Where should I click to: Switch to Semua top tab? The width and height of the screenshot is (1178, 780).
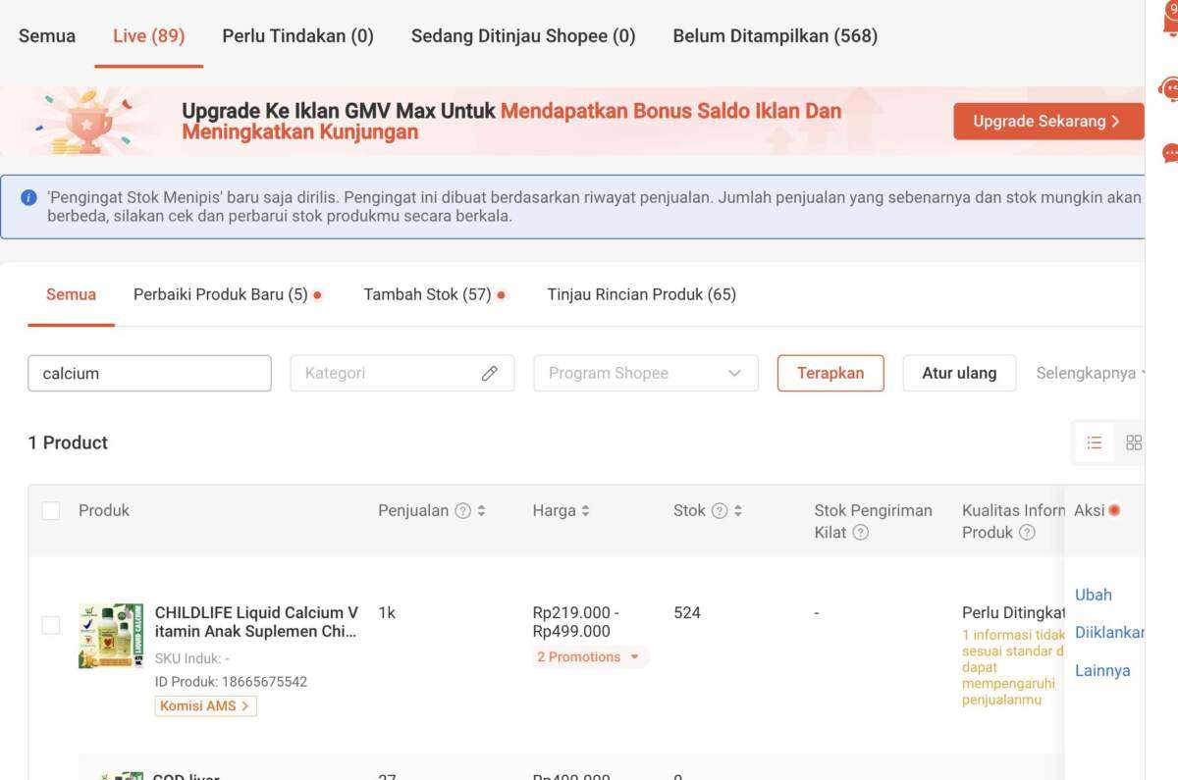click(47, 36)
